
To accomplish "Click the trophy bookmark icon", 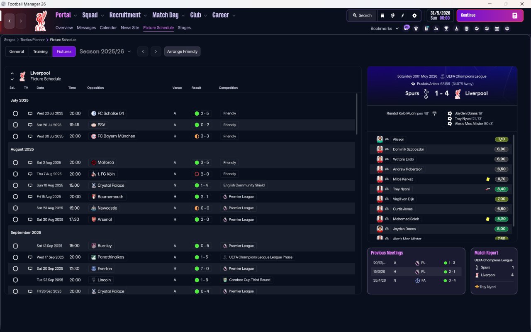I will point(446,29).
